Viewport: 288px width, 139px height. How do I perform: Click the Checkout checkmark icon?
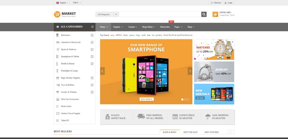click(x=211, y=3)
